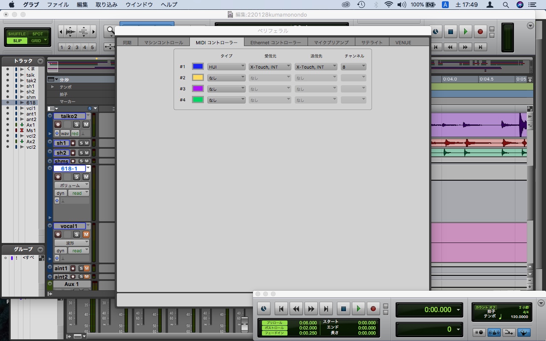Select the 618 track in track list
Viewport: 546px width, 341px height.
coord(31,103)
